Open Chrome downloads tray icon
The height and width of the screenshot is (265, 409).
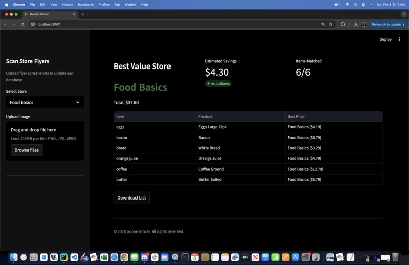(x=355, y=24)
